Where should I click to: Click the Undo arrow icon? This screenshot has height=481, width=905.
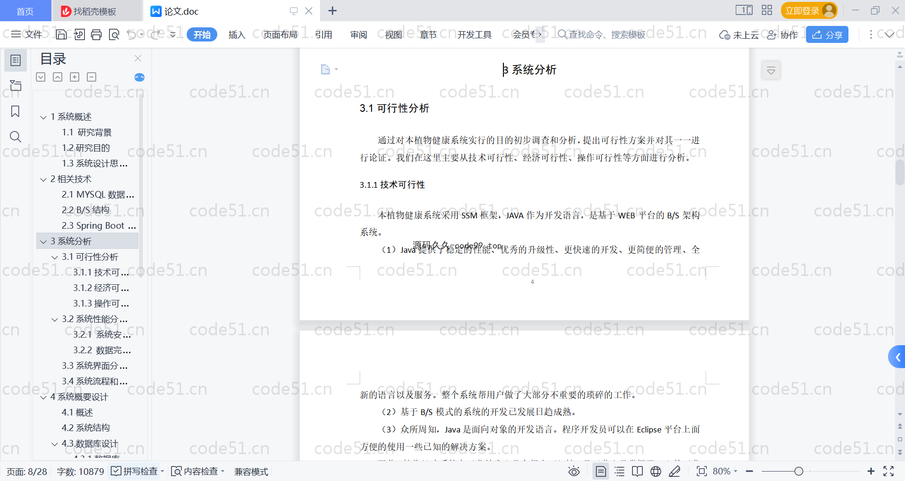tap(132, 34)
